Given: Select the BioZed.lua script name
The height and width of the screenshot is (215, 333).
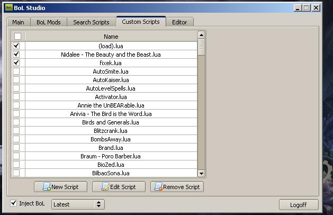Looking at the screenshot, I should 111,165.
